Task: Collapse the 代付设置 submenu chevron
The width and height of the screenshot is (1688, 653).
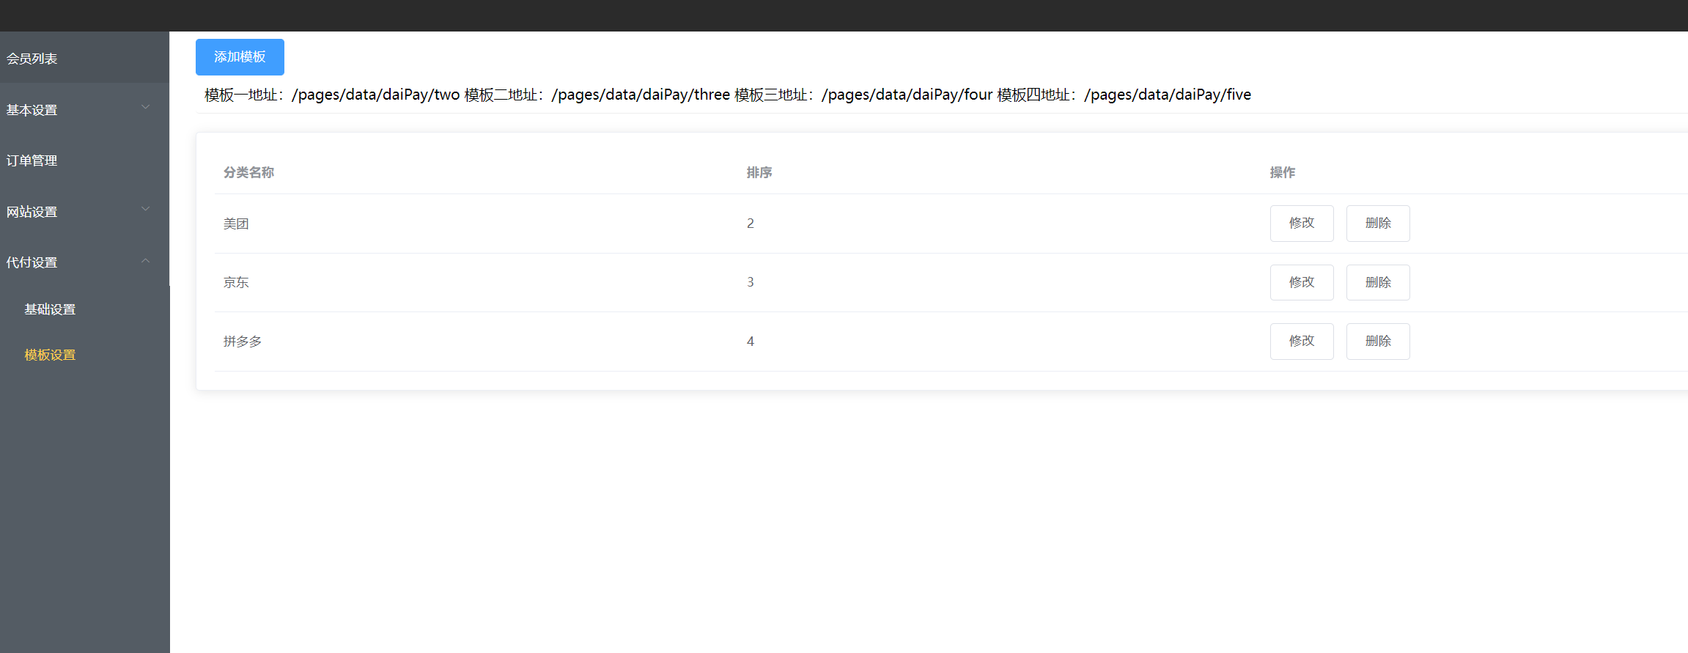Action: (x=145, y=261)
